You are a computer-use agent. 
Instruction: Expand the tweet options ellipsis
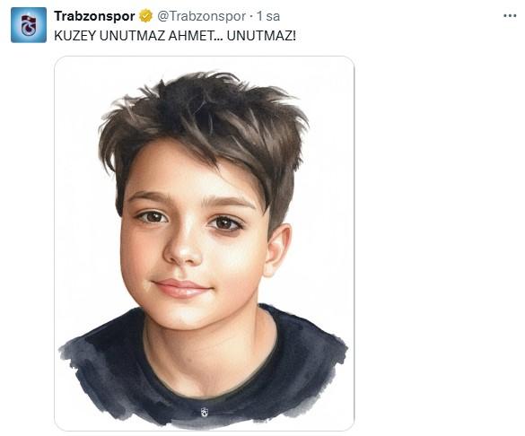coord(510,16)
